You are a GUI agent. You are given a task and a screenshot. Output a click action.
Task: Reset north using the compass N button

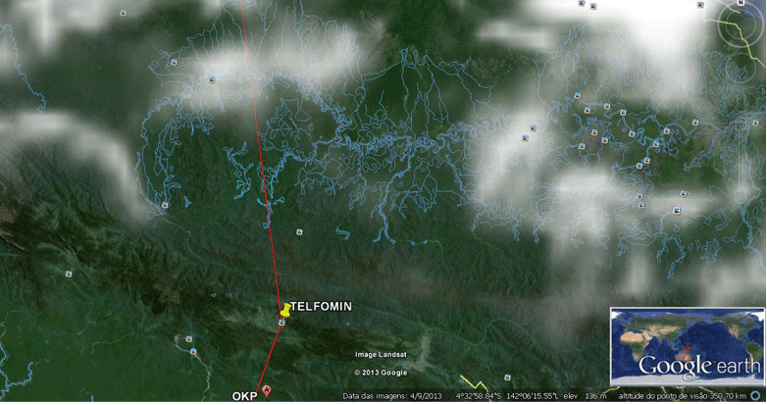click(x=741, y=3)
